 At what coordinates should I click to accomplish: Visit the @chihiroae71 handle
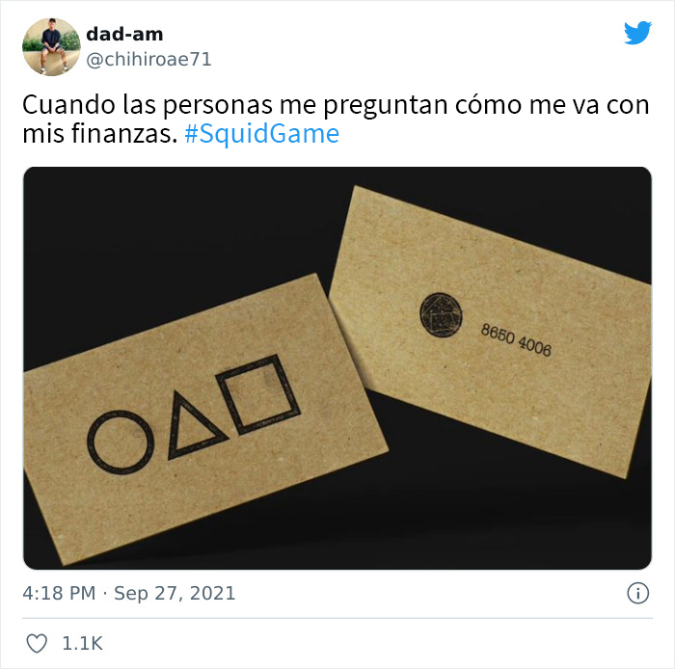pyautogui.click(x=148, y=60)
